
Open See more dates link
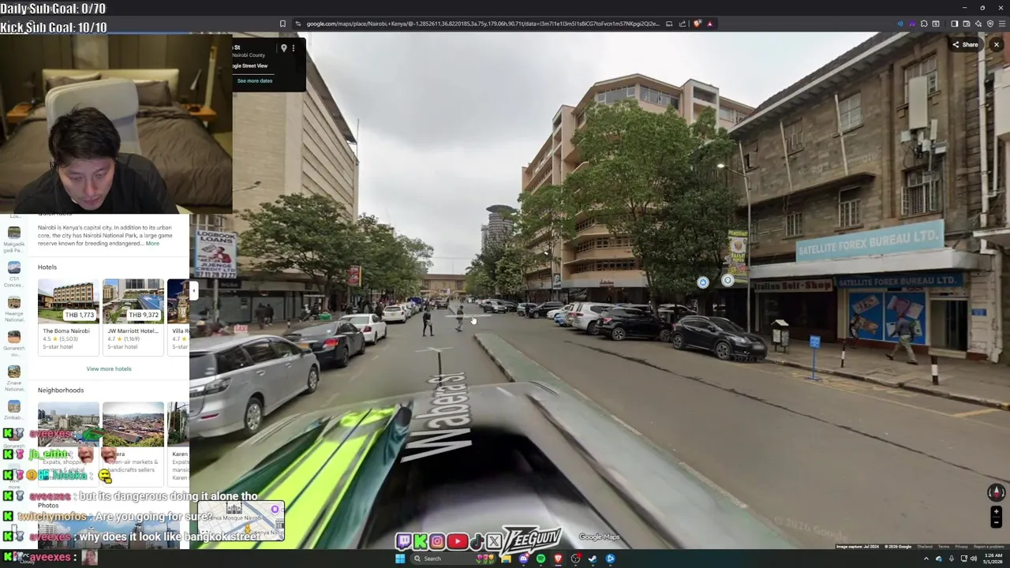coord(255,80)
